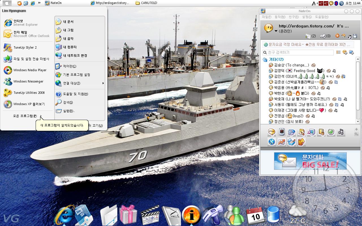Open NateOn 설정 menu
This screenshot has width=362, height=226.
[x=307, y=17]
